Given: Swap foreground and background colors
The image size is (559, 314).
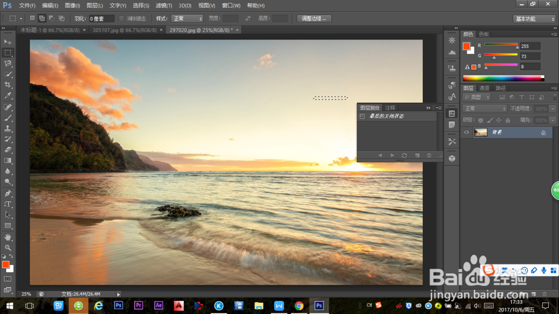Looking at the screenshot, I should tap(11, 256).
